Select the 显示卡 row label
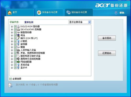 pyautogui.click(x=24, y=68)
